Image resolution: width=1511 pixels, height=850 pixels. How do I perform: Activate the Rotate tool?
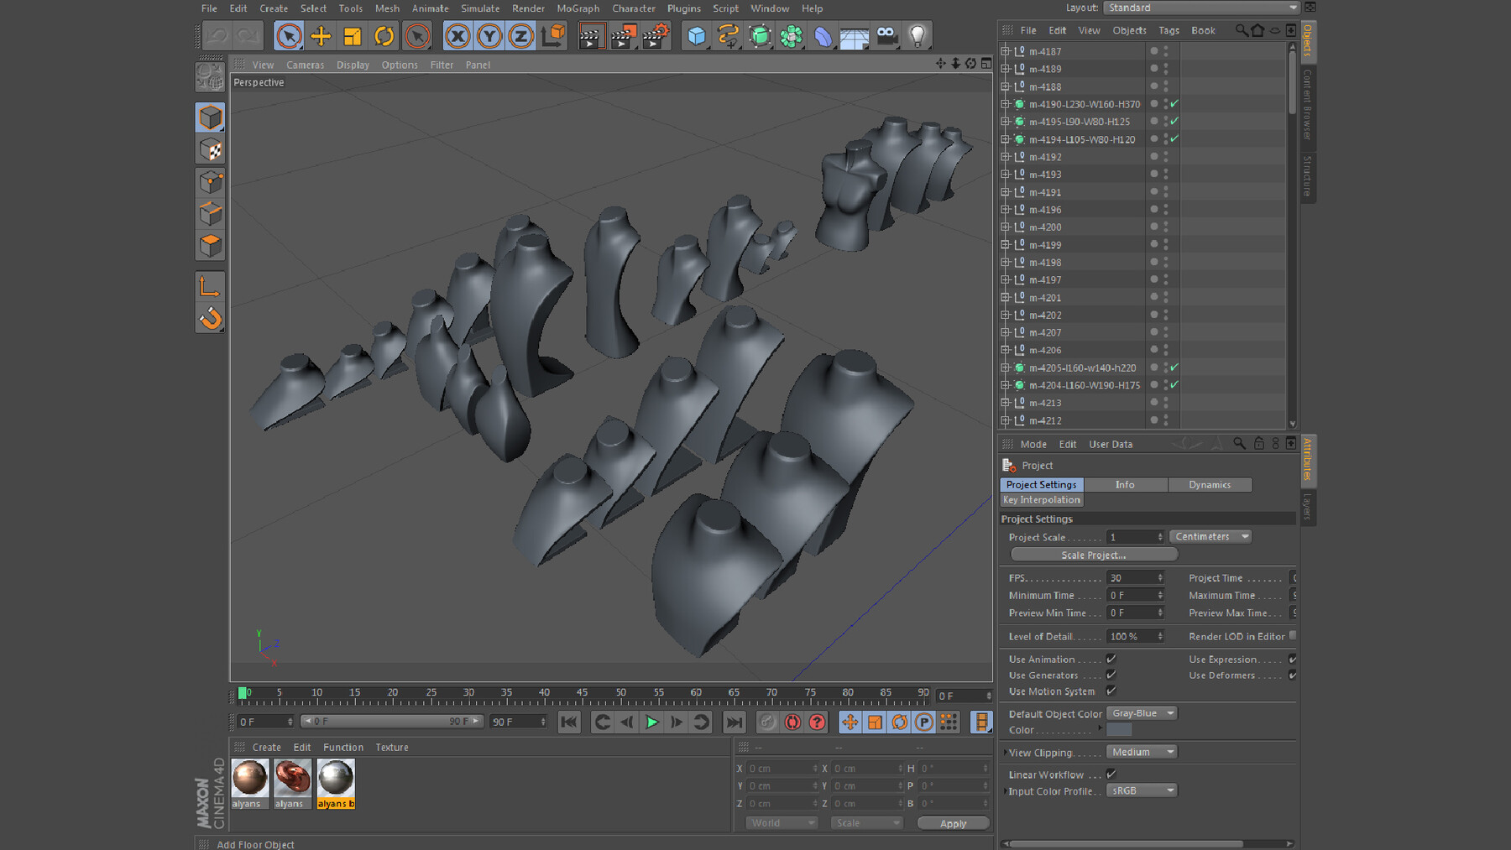pos(384,35)
